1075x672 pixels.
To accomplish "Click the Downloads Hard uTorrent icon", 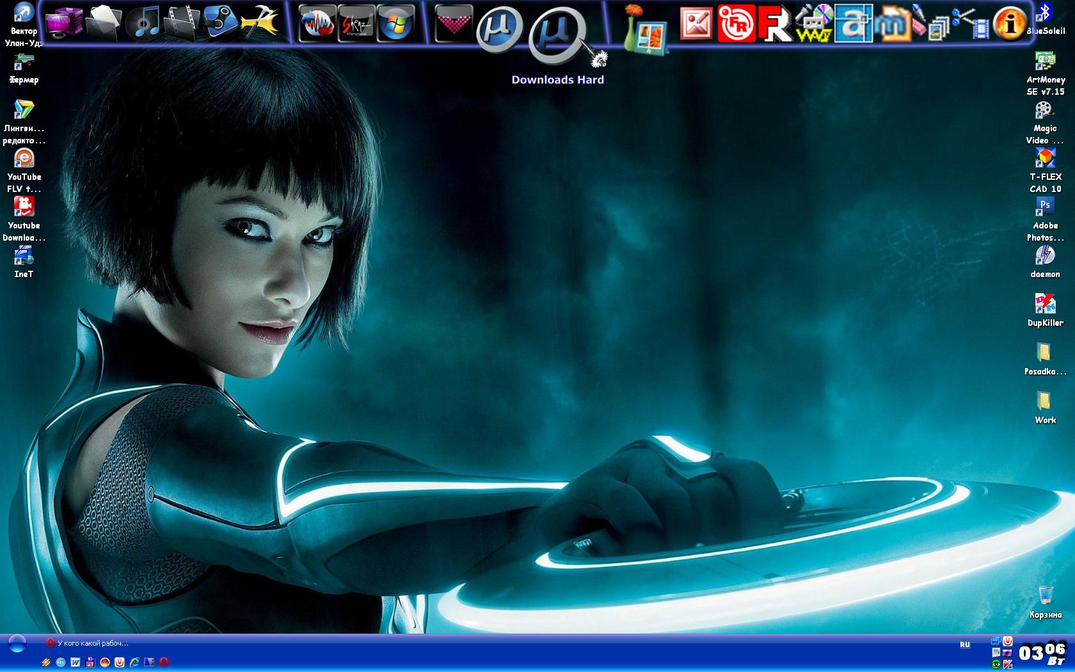I will (557, 37).
